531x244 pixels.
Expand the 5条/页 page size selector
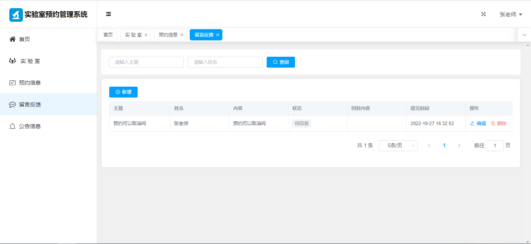pyautogui.click(x=398, y=146)
